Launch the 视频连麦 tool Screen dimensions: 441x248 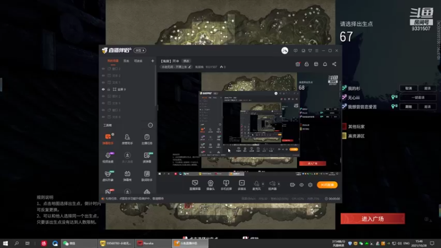point(108,158)
